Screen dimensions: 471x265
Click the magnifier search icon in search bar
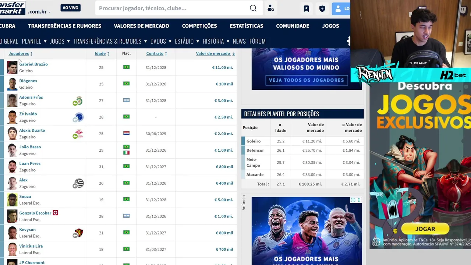pyautogui.click(x=253, y=8)
